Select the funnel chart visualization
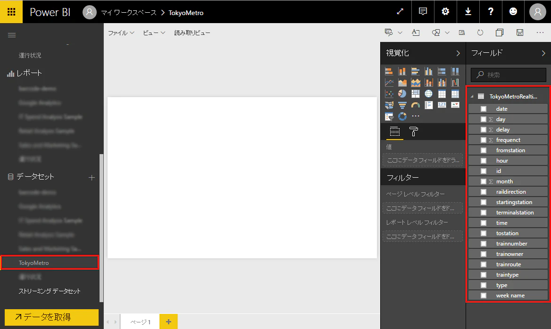This screenshot has height=329, width=551. 402,105
